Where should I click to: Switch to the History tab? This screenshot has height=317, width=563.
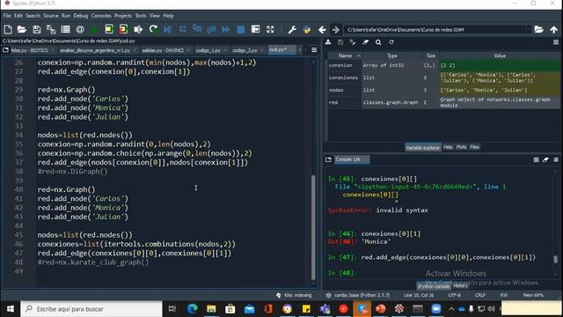click(461, 286)
